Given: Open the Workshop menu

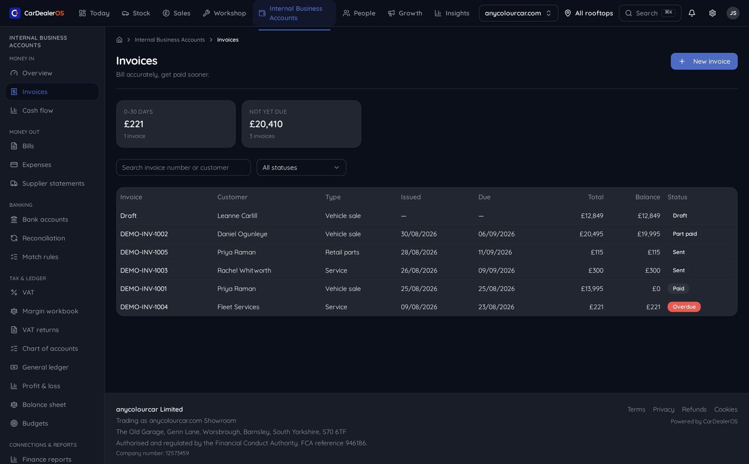Looking at the screenshot, I should (224, 13).
